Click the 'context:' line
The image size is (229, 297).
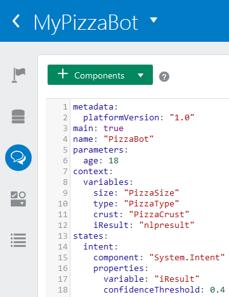(93, 172)
